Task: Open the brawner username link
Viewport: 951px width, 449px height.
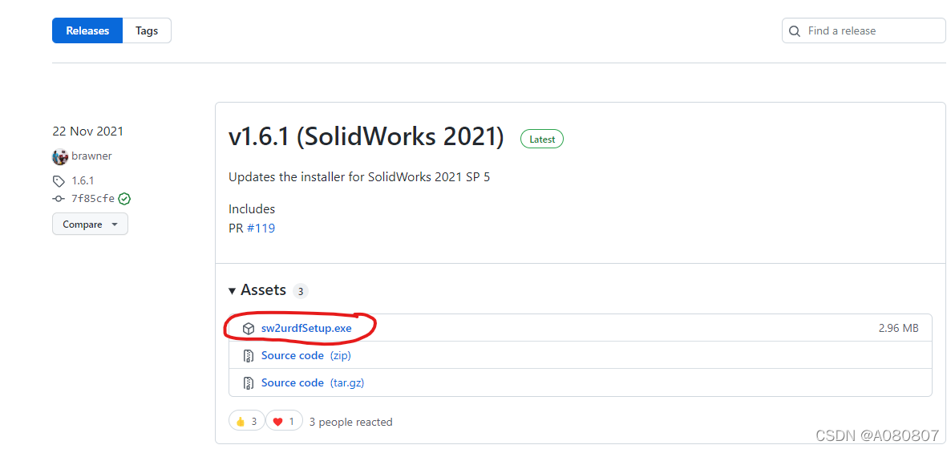Action: [91, 156]
